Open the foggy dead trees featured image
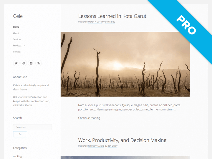 tap(125, 64)
